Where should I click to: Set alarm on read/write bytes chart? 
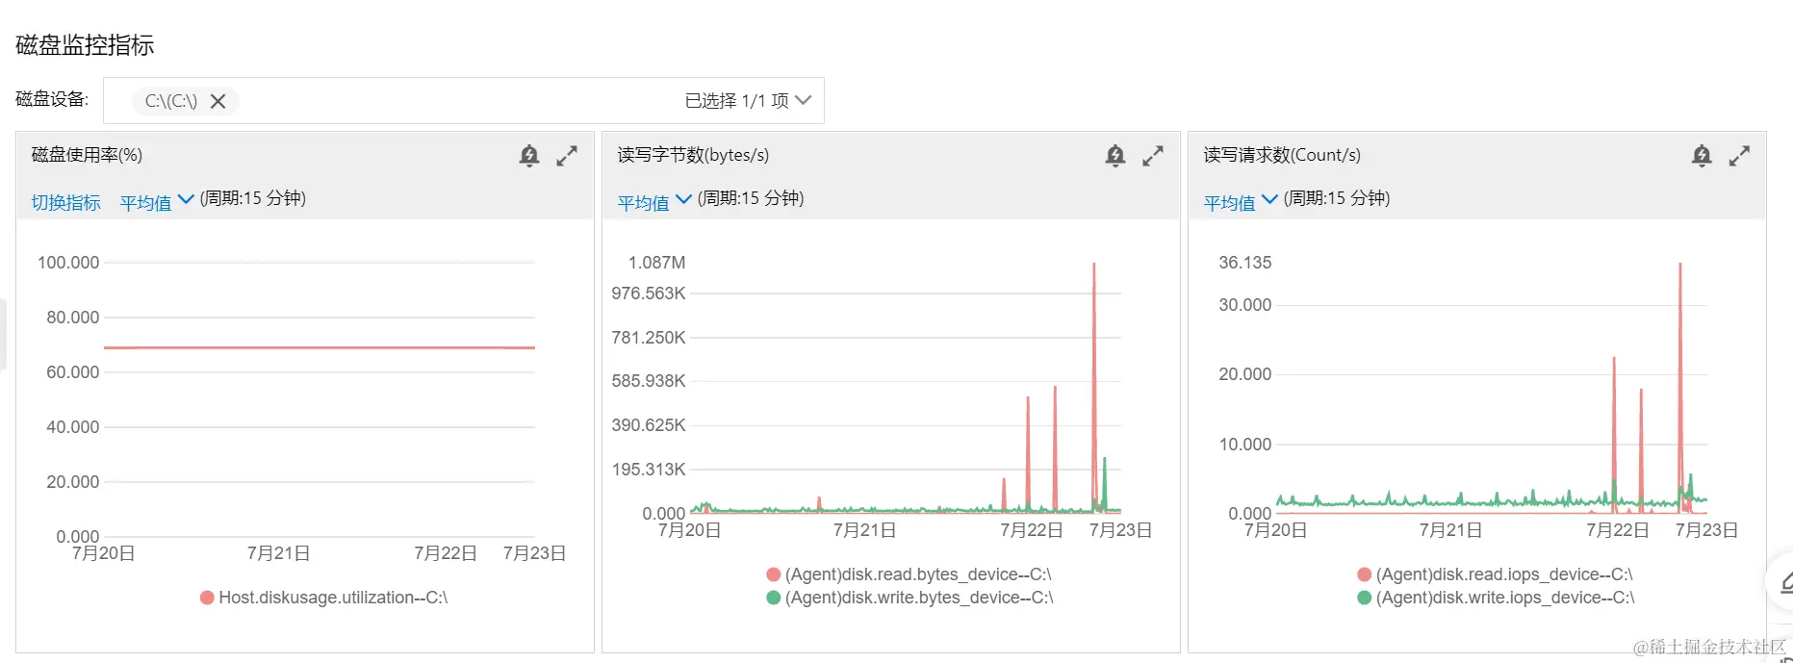tap(1115, 155)
